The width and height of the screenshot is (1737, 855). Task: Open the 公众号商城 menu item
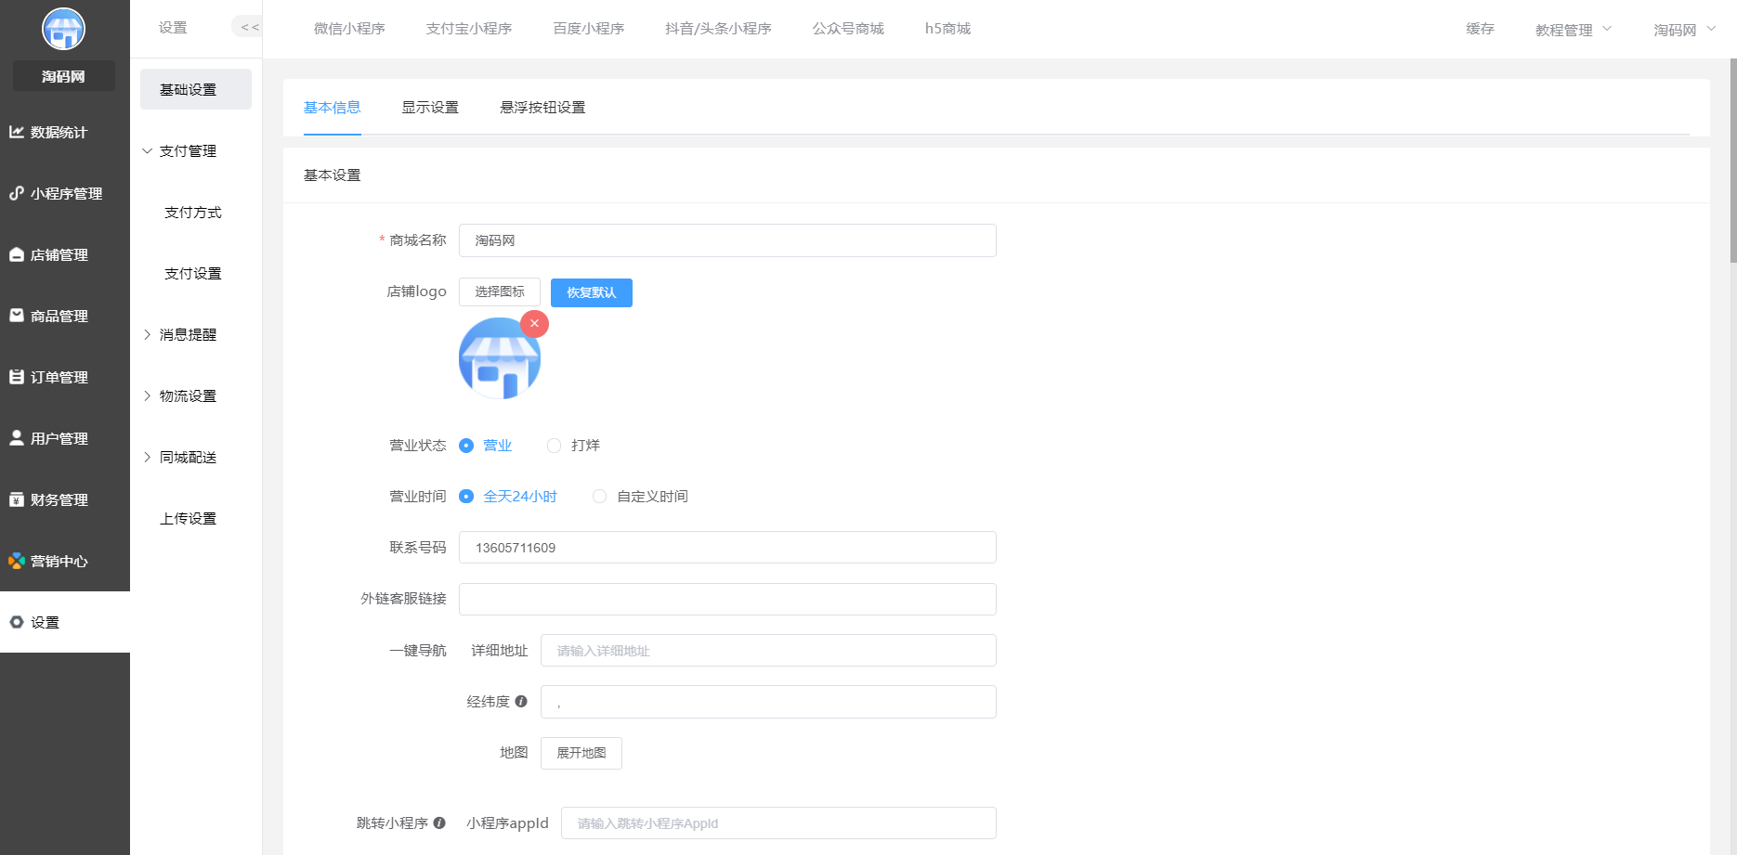(847, 29)
